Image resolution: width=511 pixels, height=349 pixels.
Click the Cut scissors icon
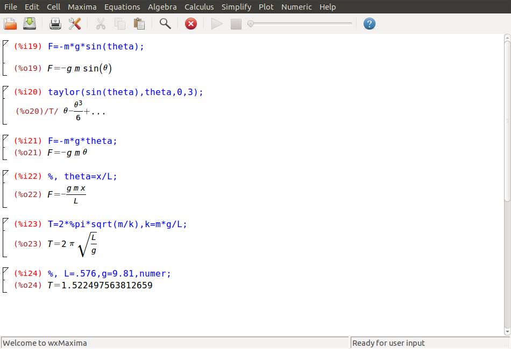coord(101,24)
